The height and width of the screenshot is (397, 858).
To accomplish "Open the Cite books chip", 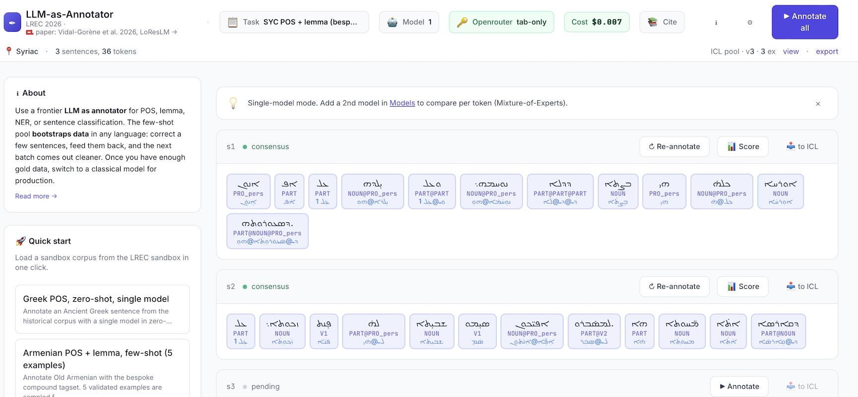I will [662, 22].
